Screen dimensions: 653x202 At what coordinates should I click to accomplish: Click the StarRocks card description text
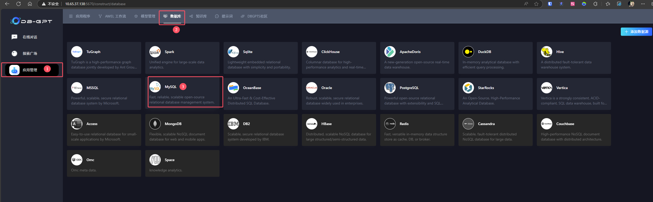491,101
